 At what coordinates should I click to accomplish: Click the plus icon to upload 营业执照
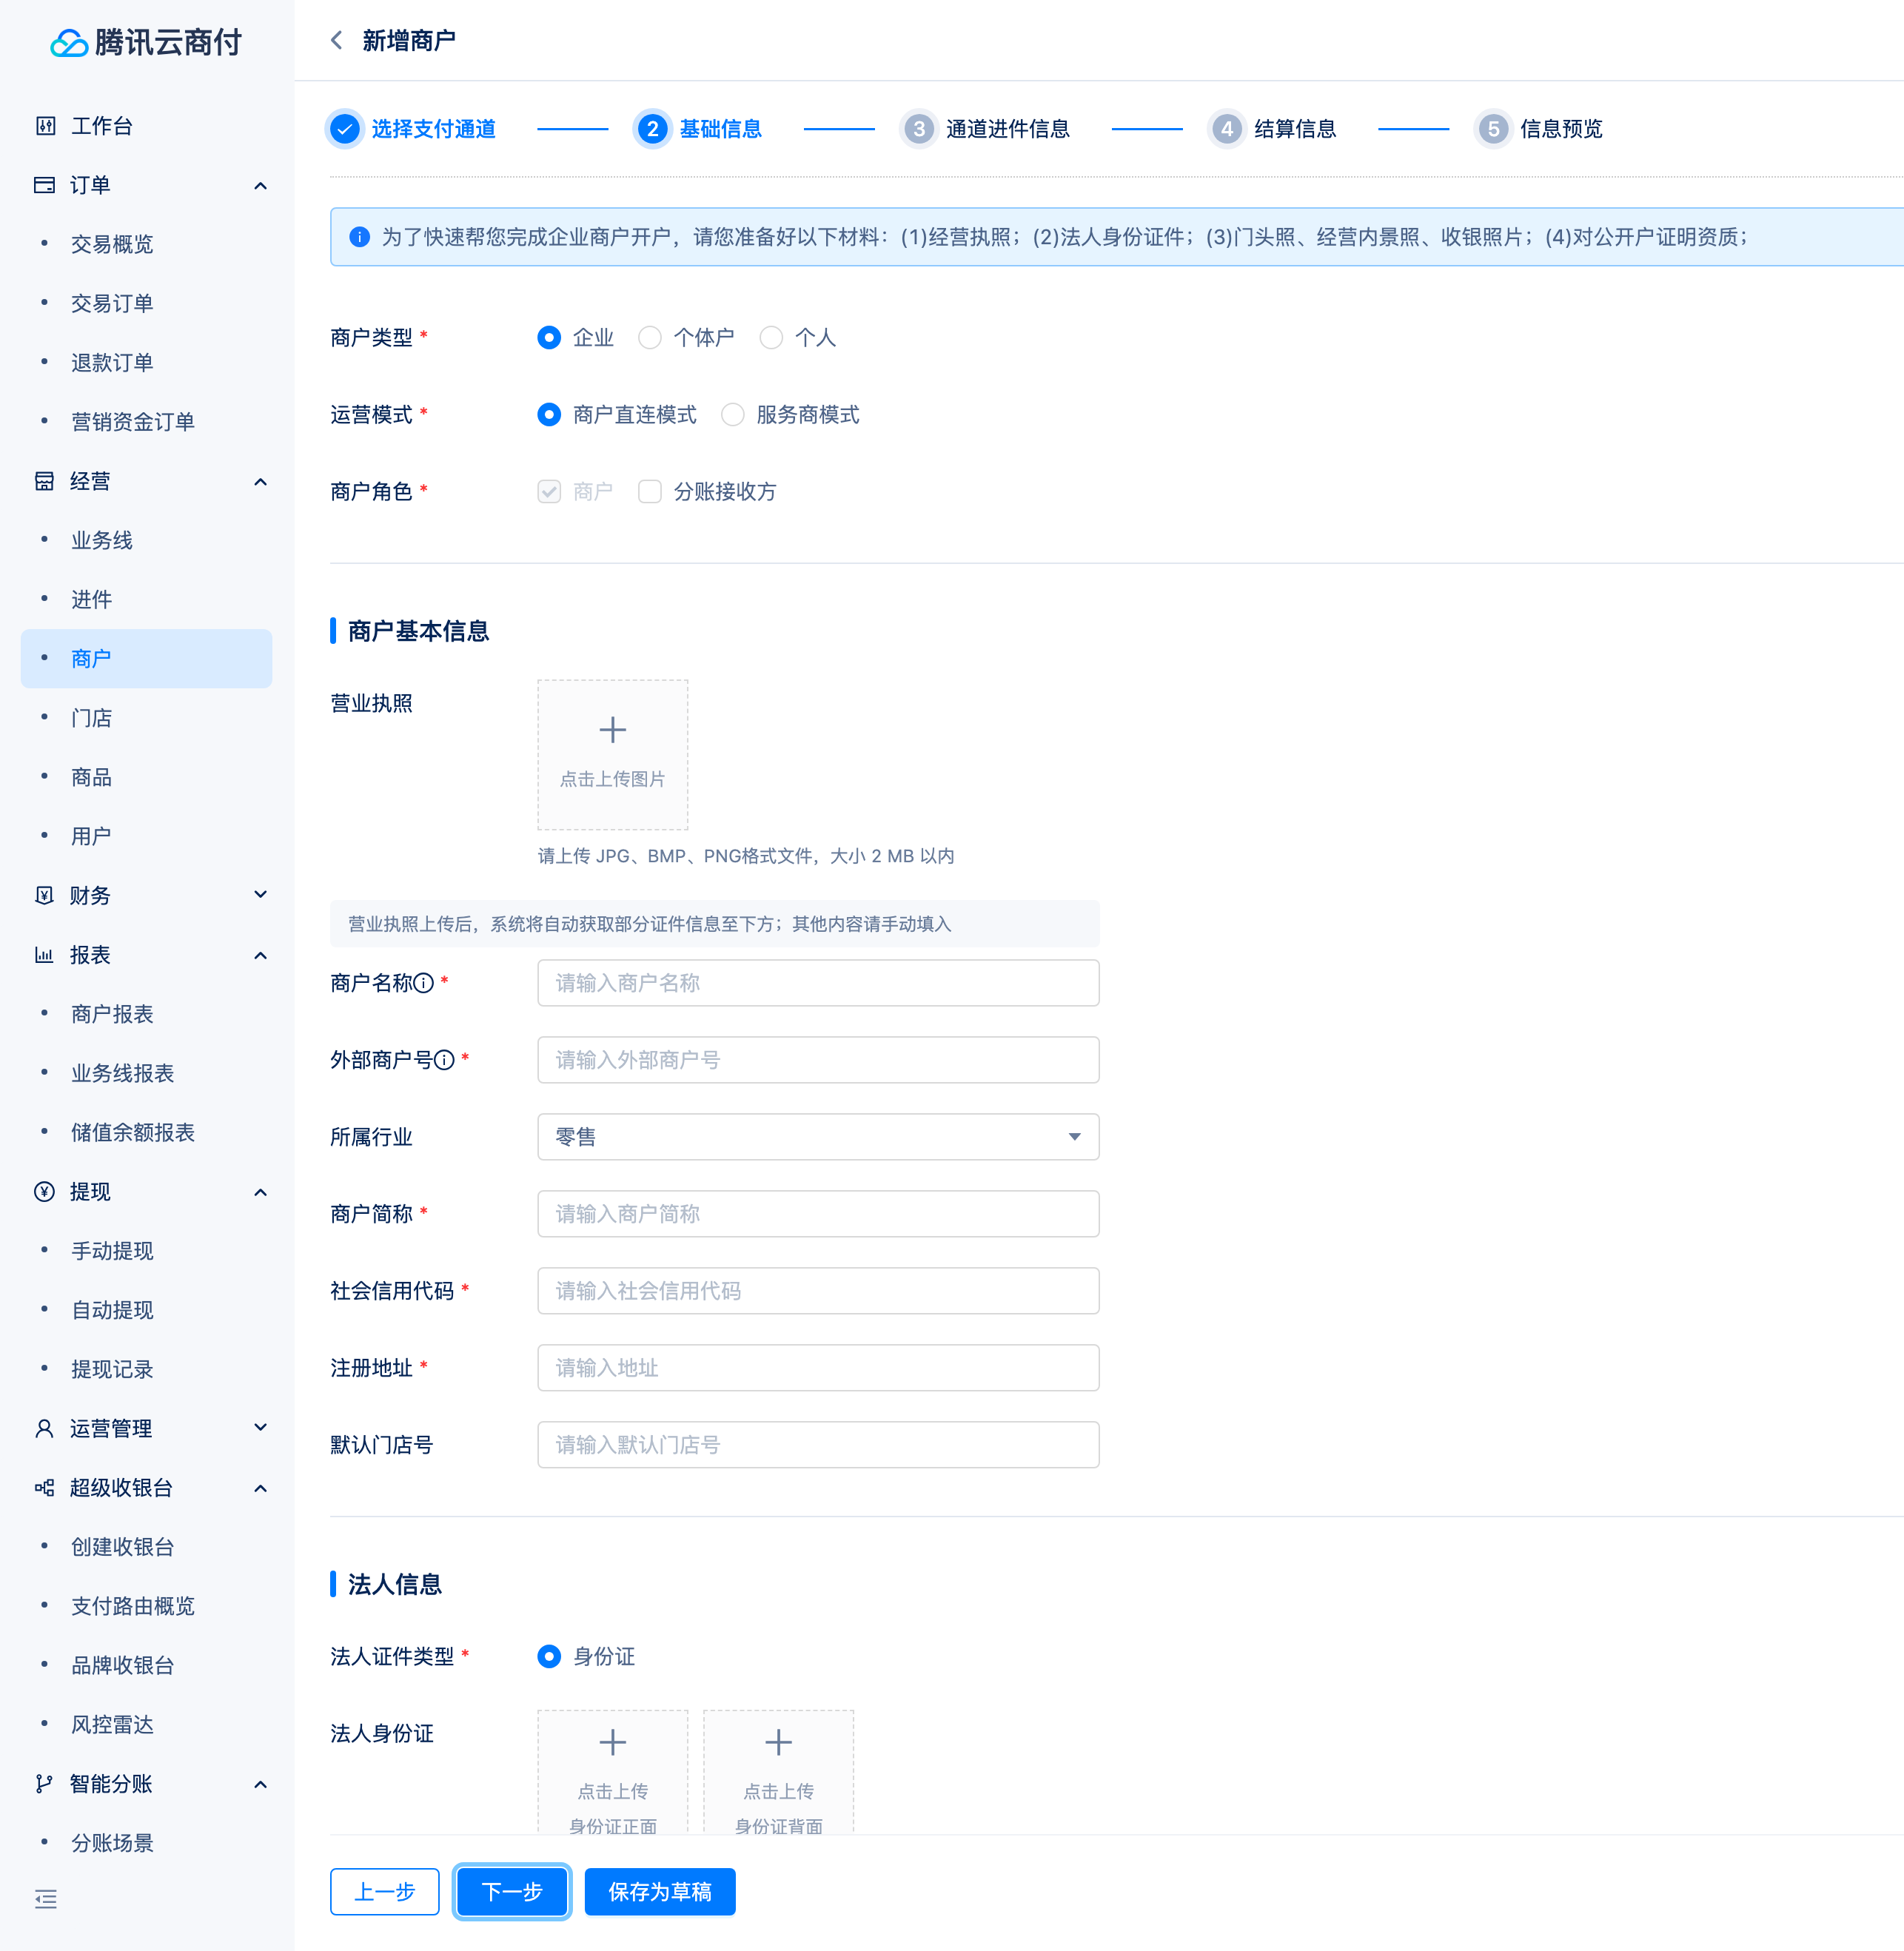point(612,731)
